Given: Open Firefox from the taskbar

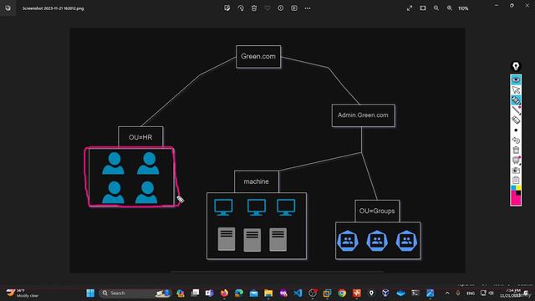Looking at the screenshot, I should tap(224, 293).
